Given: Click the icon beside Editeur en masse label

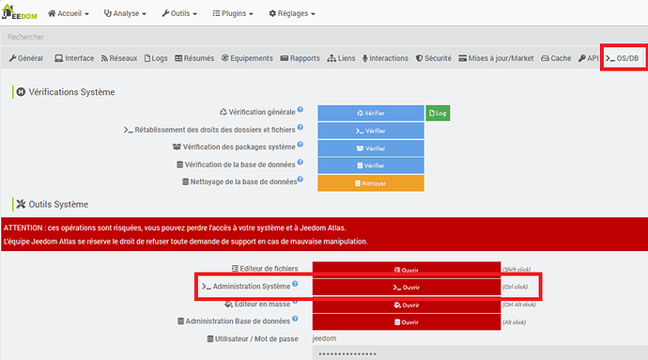Looking at the screenshot, I should 228,305.
